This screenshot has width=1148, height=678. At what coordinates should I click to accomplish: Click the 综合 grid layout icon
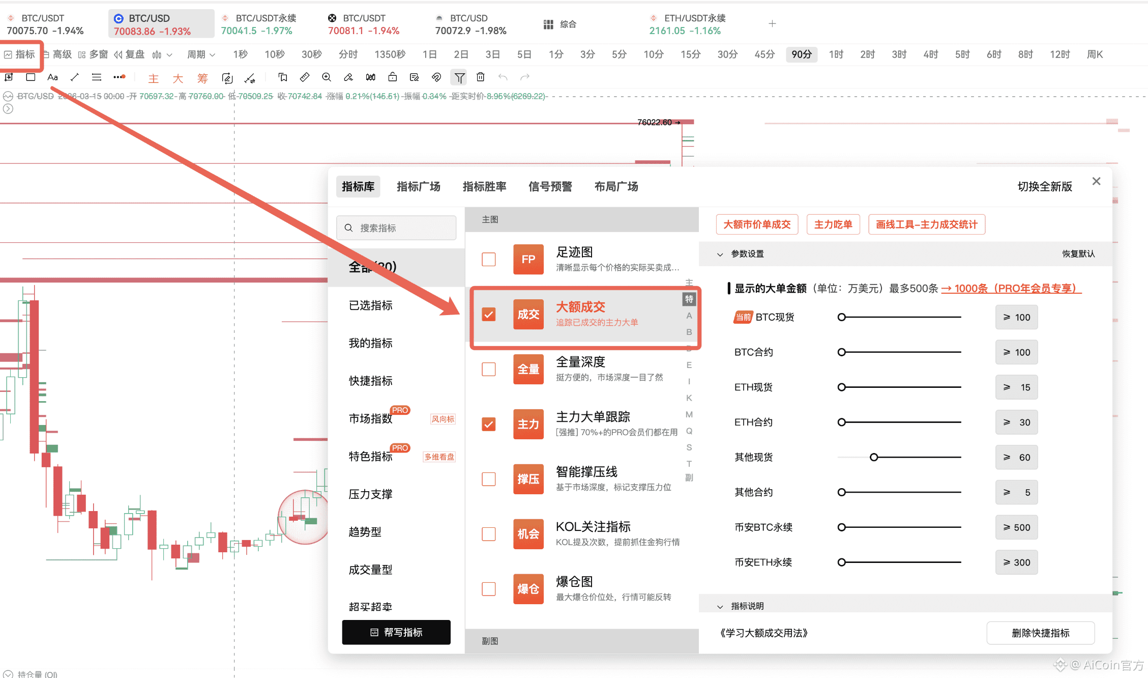pos(548,24)
